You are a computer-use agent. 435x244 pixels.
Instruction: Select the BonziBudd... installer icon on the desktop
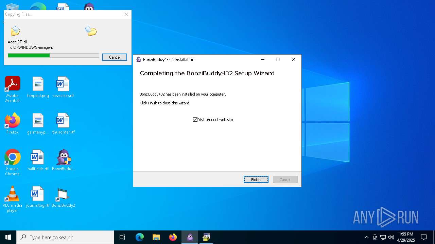pyautogui.click(x=63, y=160)
